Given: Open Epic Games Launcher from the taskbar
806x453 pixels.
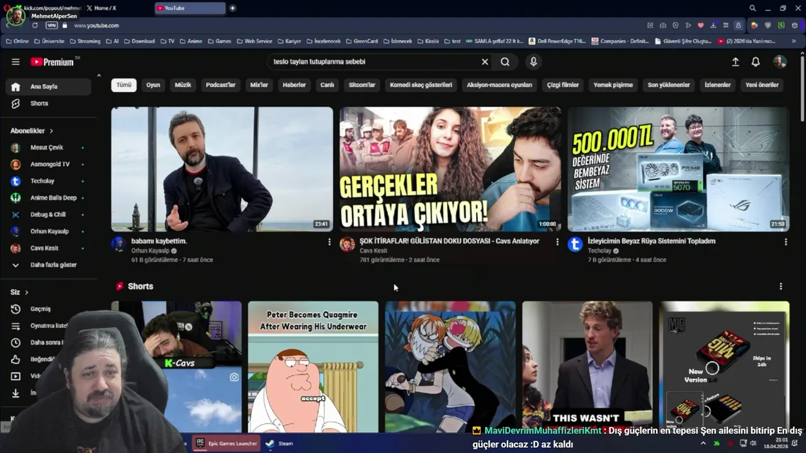Looking at the screenshot, I should tap(227, 443).
